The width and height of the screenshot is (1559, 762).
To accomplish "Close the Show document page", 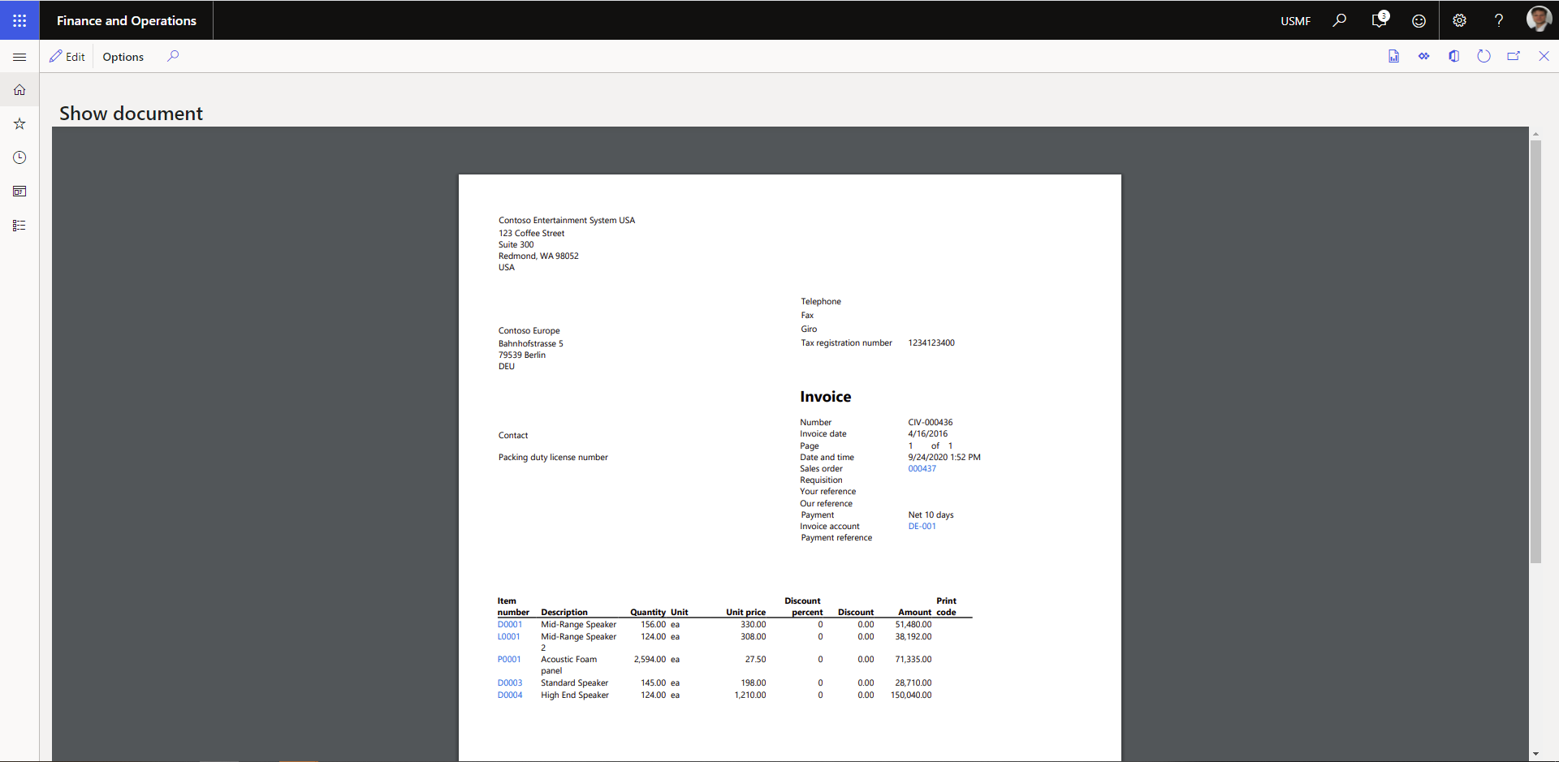I will [x=1544, y=56].
